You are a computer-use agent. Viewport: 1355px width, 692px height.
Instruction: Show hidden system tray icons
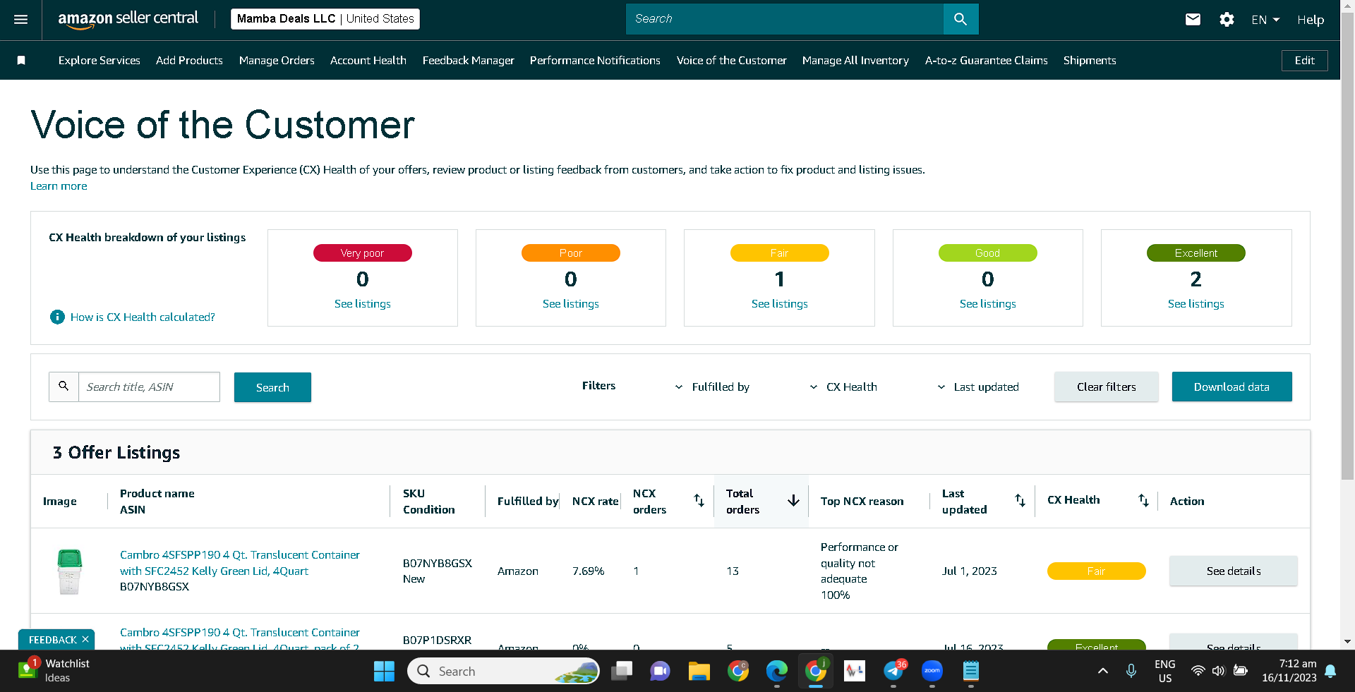pyautogui.click(x=1102, y=671)
